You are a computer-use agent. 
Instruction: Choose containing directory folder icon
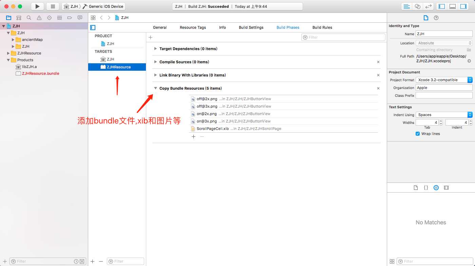tap(469, 50)
